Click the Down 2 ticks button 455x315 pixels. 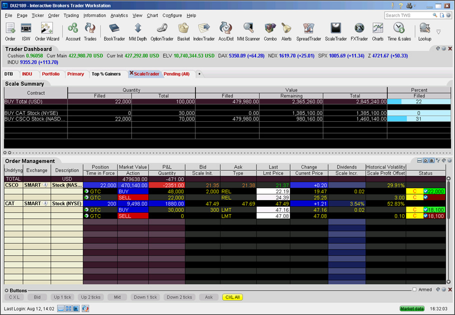(179, 297)
